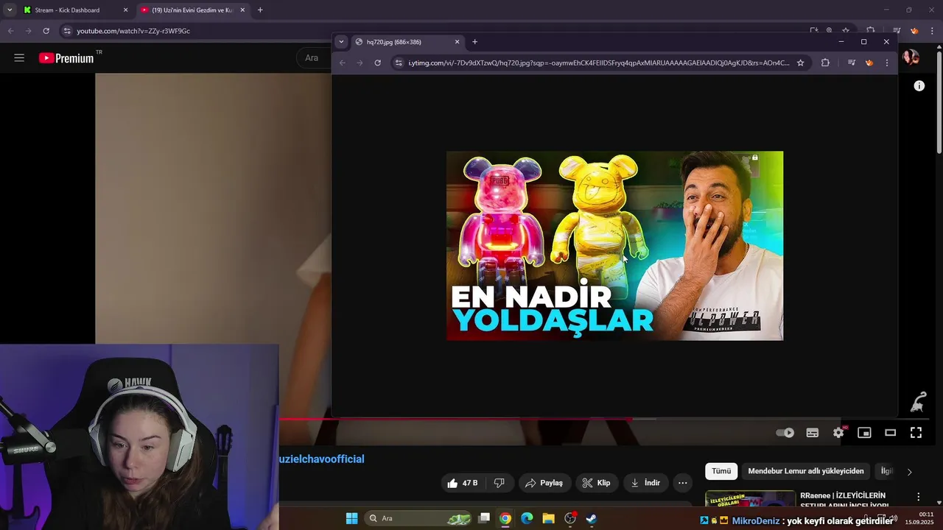The image size is (943, 530).
Task: Select the Tümü filter chip
Action: point(721,471)
